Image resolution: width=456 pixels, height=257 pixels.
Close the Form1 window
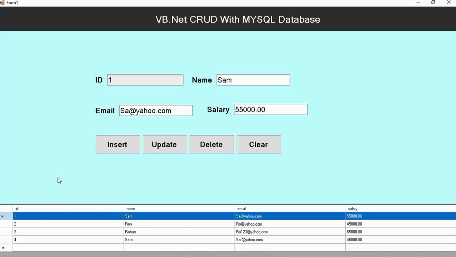click(449, 2)
